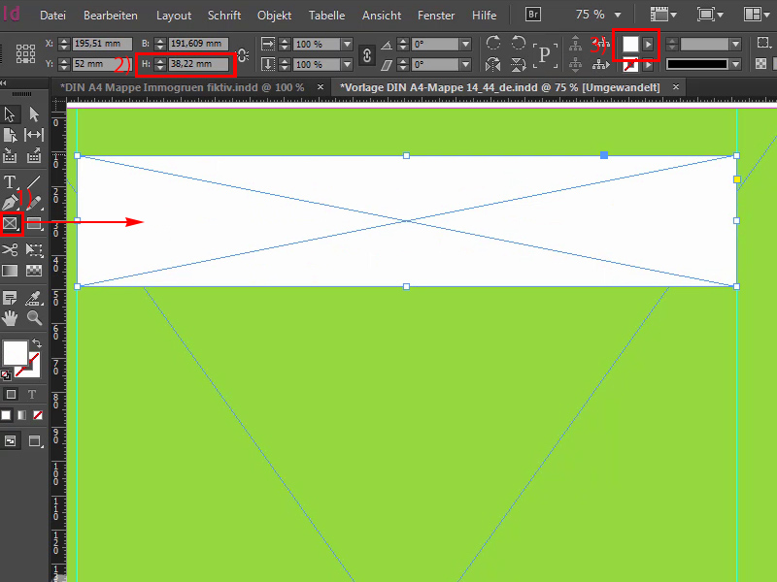Select the Selection tool arrow
Image resolution: width=777 pixels, height=582 pixels.
pyautogui.click(x=10, y=114)
